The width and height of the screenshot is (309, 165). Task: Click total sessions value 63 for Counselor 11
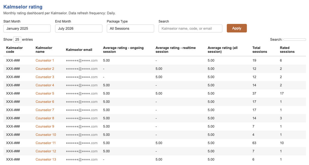[254, 143]
